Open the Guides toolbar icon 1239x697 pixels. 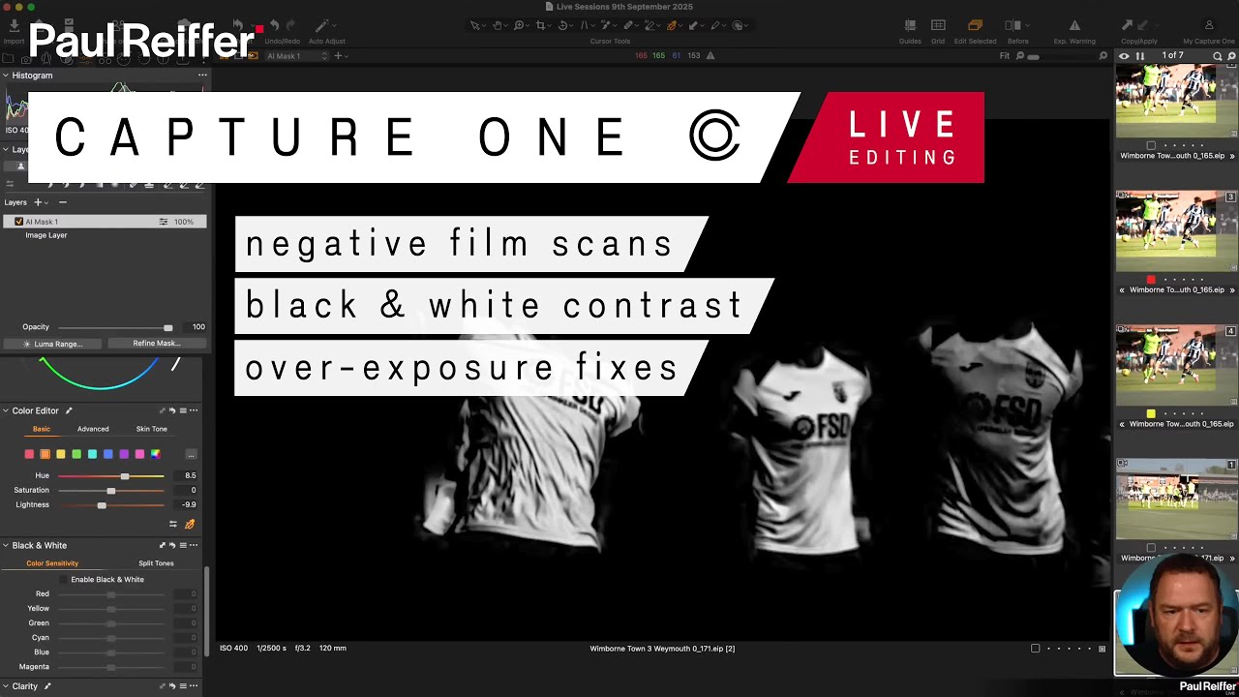tap(910, 25)
